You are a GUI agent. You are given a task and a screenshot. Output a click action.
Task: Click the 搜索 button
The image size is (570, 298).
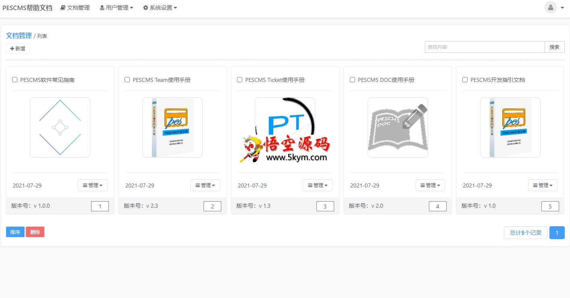(555, 47)
